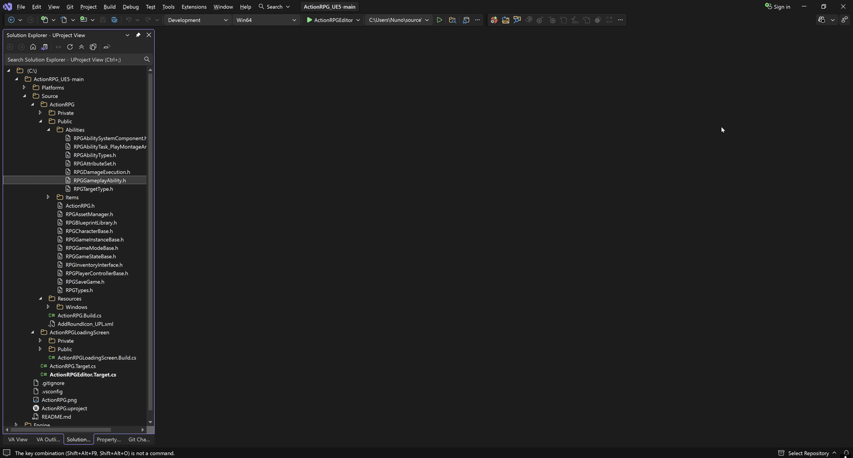Screen dimensions: 853x458
Task: Click the Home icon in Solution Explorer
Action: [33, 47]
